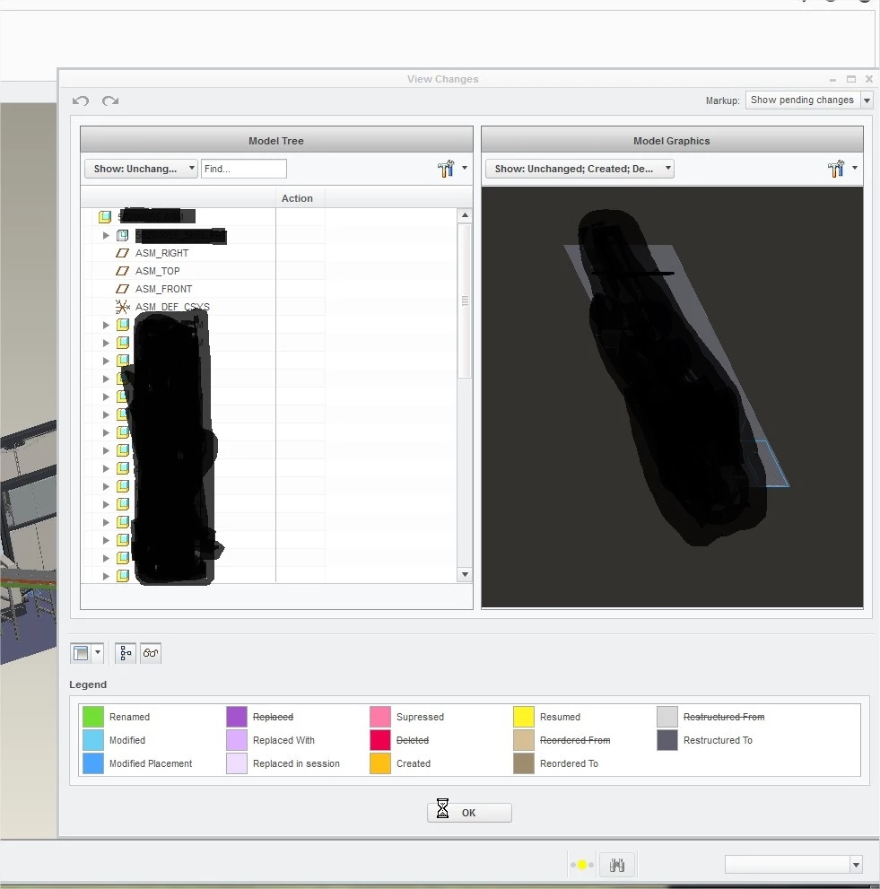Click the light blue Modified swatch
880x889 pixels.
(x=93, y=740)
